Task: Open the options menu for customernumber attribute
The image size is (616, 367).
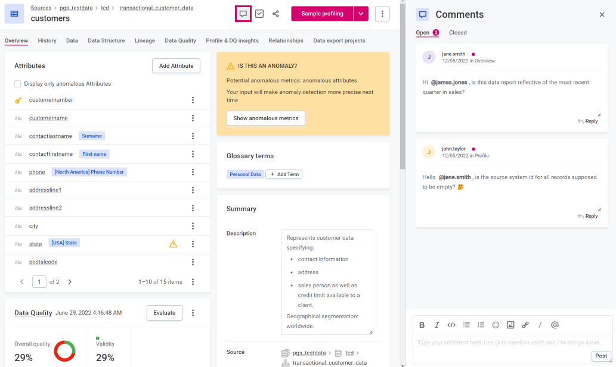Action: tap(193, 100)
